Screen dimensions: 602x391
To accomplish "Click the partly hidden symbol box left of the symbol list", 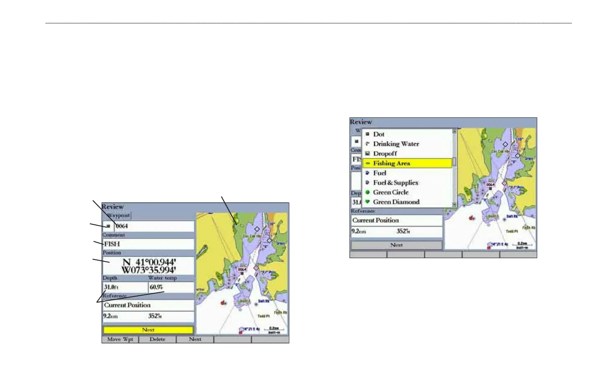I will (356, 141).
